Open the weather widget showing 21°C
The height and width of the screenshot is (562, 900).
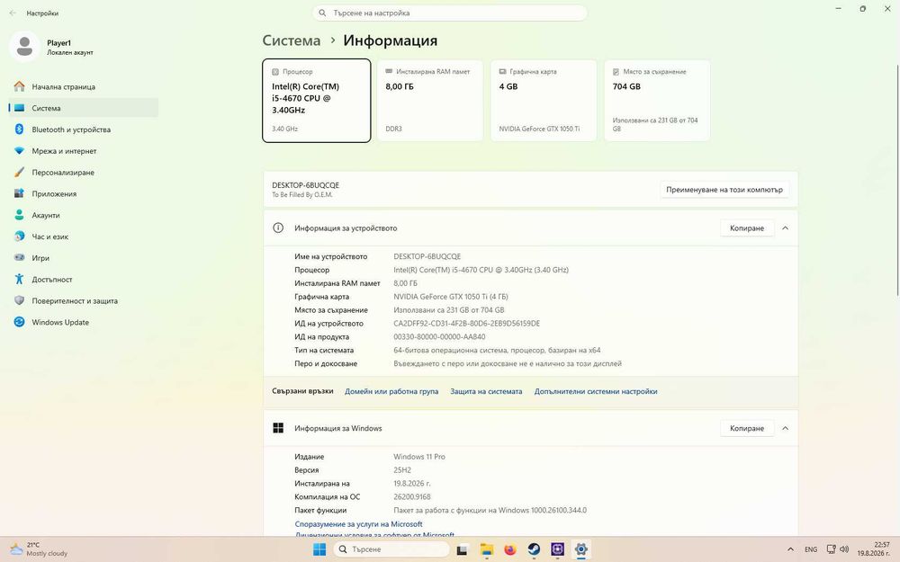click(x=39, y=549)
